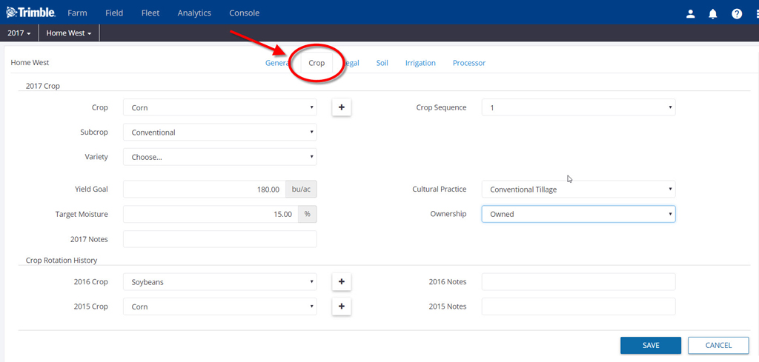The height and width of the screenshot is (362, 759).
Task: Open the notifications bell icon
Action: coord(713,13)
